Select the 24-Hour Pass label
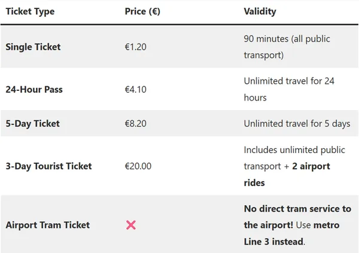This screenshot has height=253, width=359. coord(34,90)
